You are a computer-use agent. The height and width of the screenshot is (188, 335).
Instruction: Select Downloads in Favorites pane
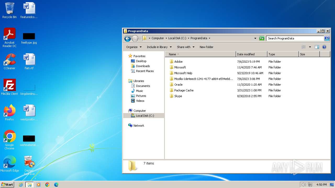pos(143,66)
